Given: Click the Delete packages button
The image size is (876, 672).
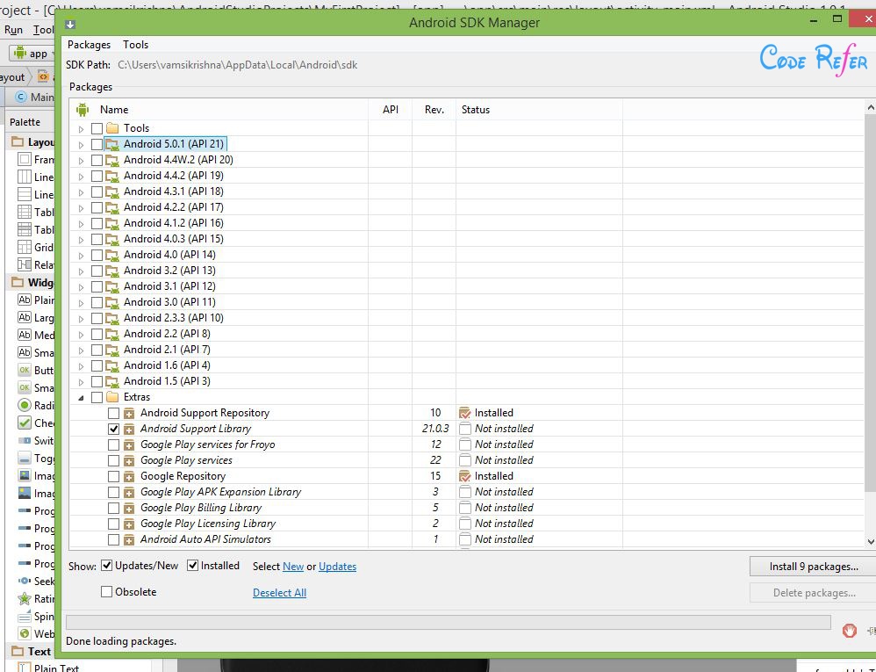Looking at the screenshot, I should (x=814, y=593).
